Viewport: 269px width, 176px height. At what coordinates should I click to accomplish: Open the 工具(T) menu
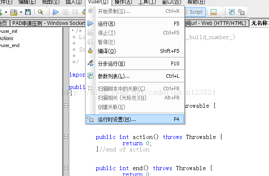147,2
